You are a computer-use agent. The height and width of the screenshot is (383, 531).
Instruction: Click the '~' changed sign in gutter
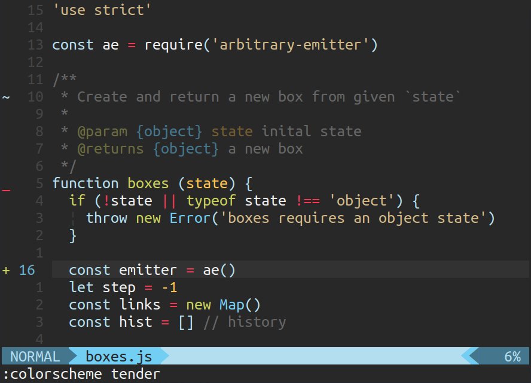coord(6,97)
